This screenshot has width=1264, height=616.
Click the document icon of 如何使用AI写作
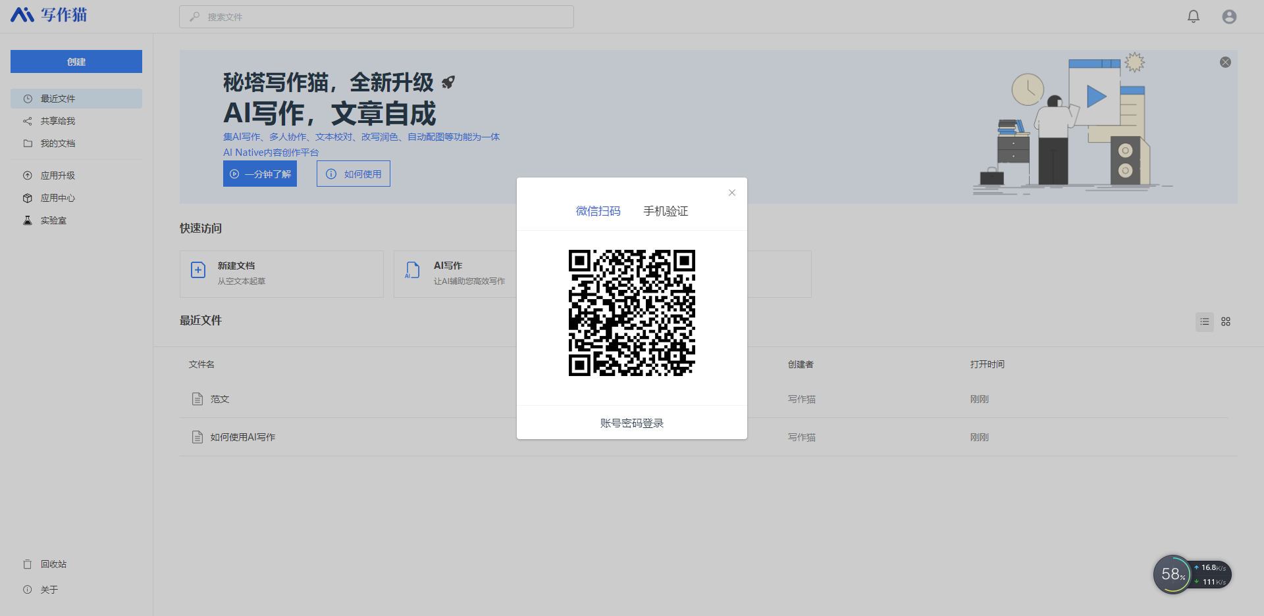point(197,437)
